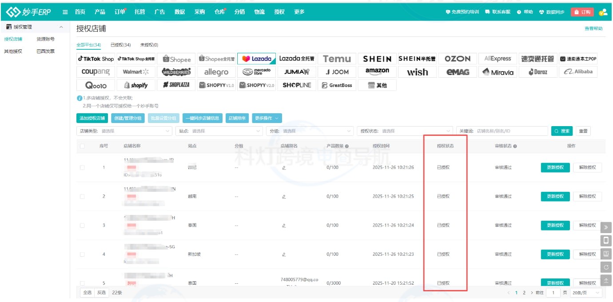The height and width of the screenshot is (302, 613).
Task: Tick the select-all checkbox in table header
Action: tap(82, 146)
